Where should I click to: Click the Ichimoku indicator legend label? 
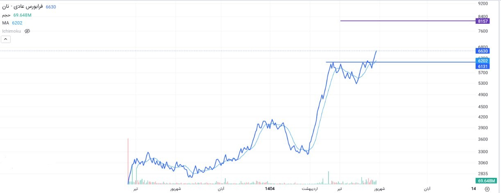pos(12,31)
